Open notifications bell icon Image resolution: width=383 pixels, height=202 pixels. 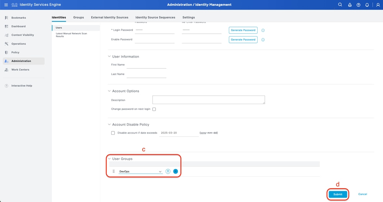click(367, 5)
